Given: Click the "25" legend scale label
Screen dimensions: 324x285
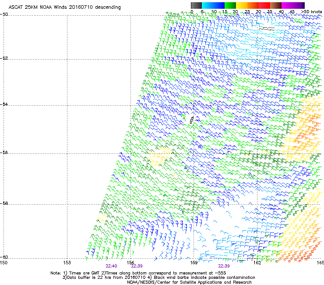Looking at the screenshot, I should tap(247, 12).
